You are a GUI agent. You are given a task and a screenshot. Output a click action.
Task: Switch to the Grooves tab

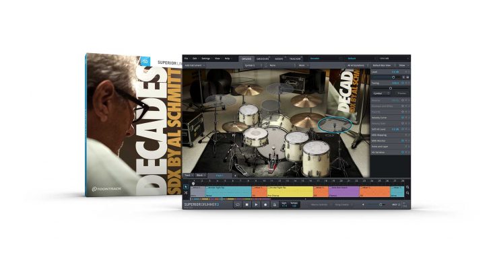pyautogui.click(x=262, y=59)
